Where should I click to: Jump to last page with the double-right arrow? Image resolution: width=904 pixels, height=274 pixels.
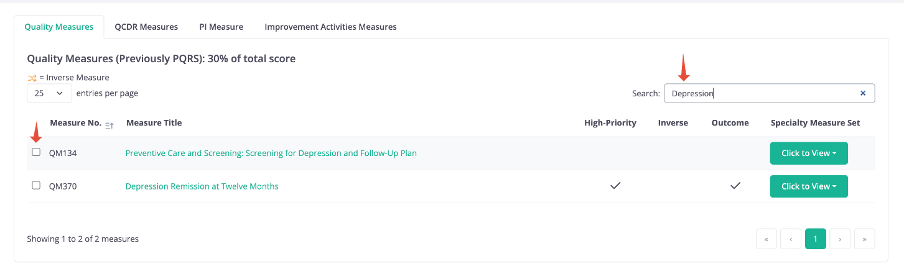[x=865, y=239]
